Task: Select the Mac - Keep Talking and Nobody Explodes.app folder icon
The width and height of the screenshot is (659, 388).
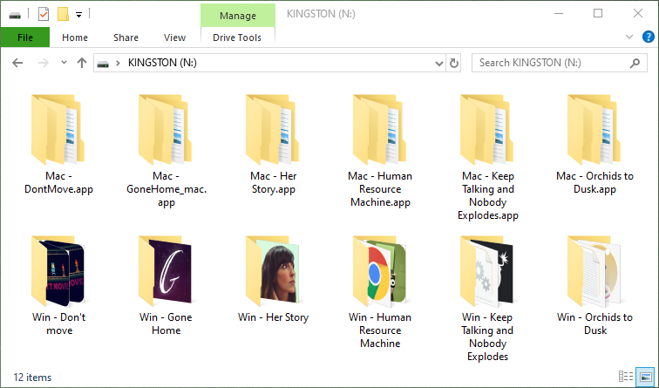Action: tap(486, 129)
